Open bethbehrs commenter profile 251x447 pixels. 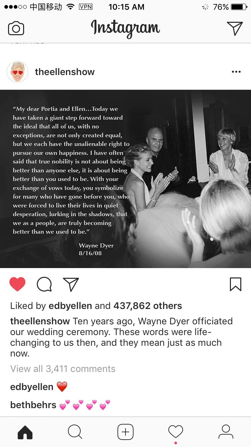(x=33, y=405)
